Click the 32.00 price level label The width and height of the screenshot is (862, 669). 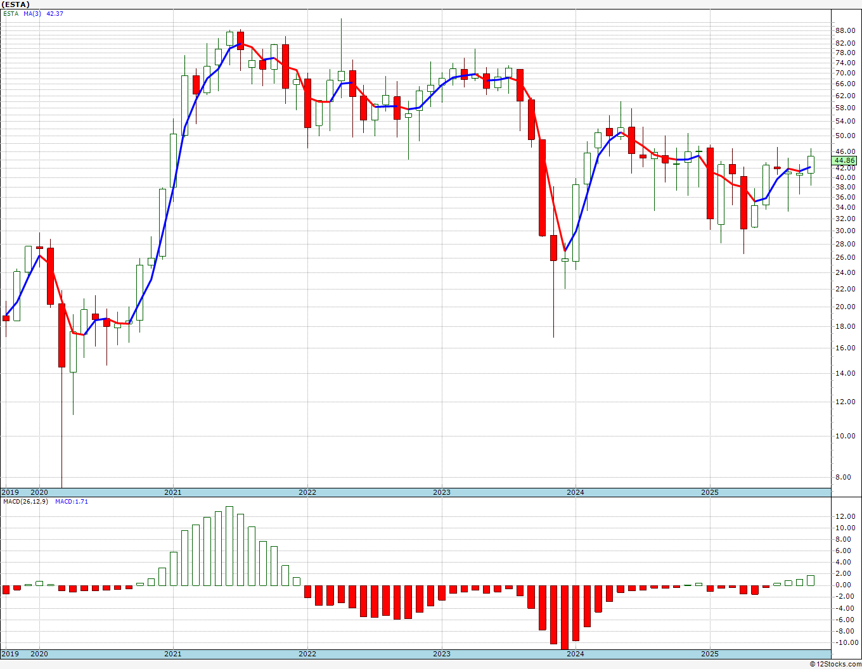click(846, 219)
